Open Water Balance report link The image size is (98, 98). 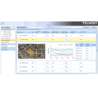click(5, 46)
